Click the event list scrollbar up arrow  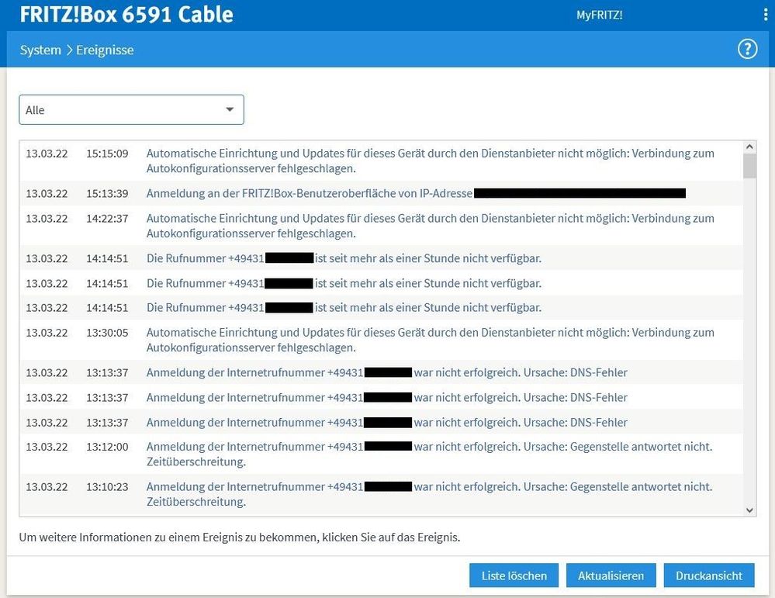(x=749, y=147)
